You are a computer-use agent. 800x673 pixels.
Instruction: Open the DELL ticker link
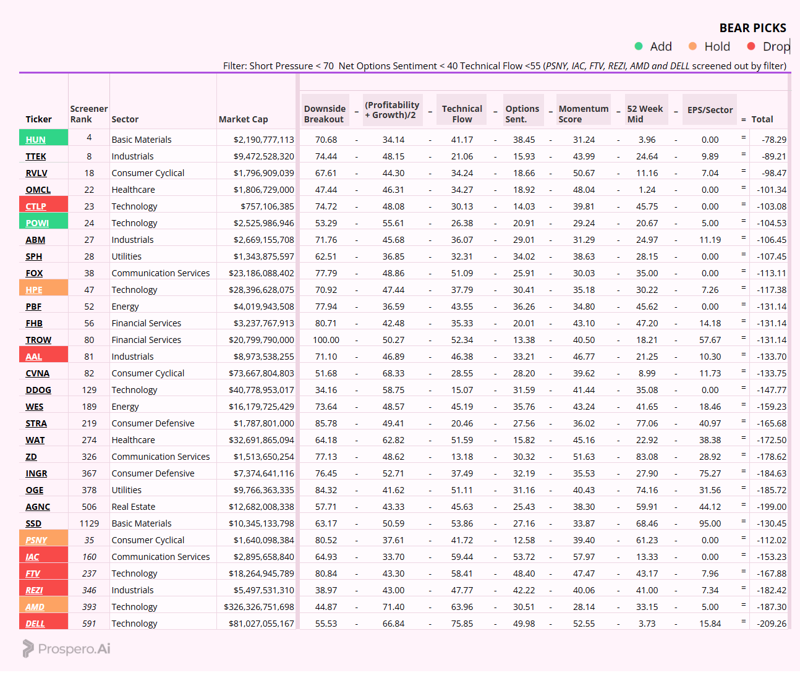35,624
